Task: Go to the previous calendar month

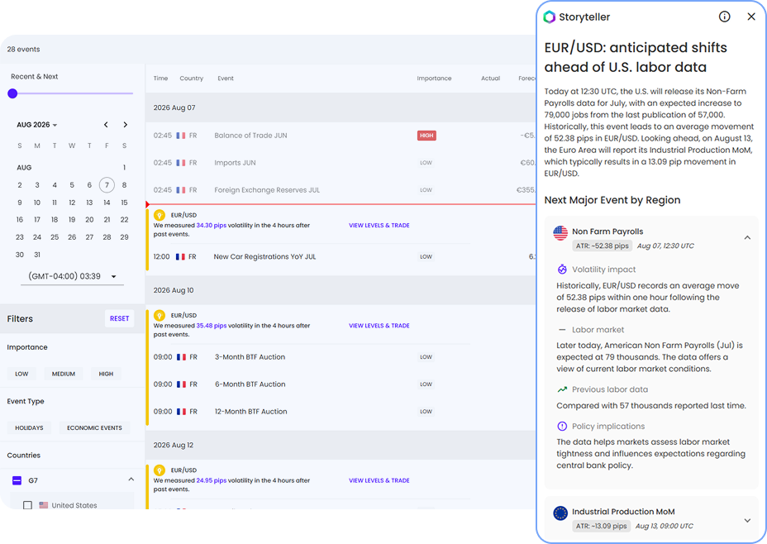Action: 106,125
